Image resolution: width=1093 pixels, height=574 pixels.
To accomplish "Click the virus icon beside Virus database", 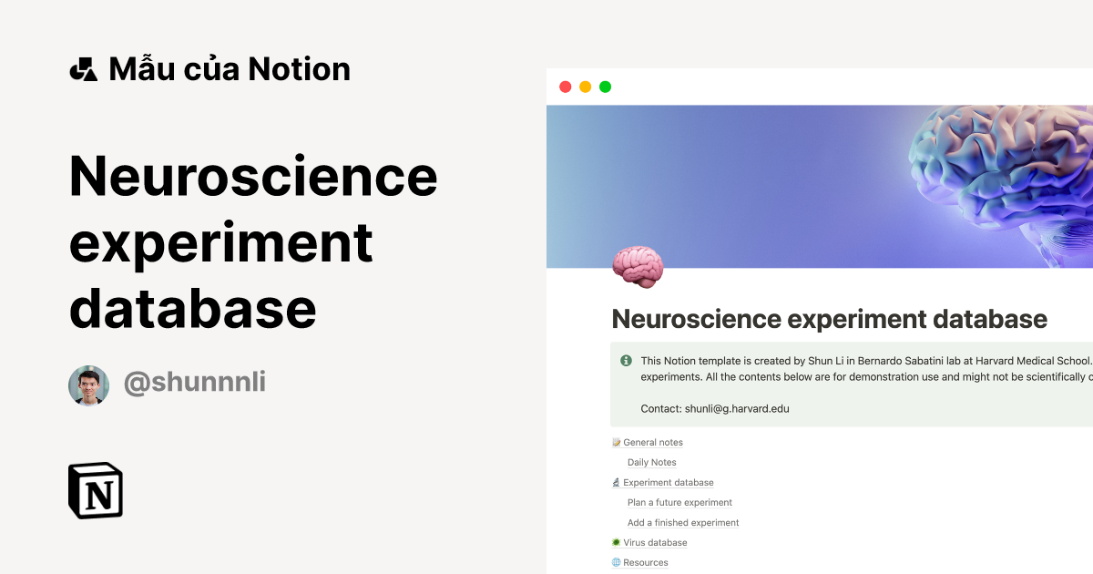I will click(x=617, y=542).
